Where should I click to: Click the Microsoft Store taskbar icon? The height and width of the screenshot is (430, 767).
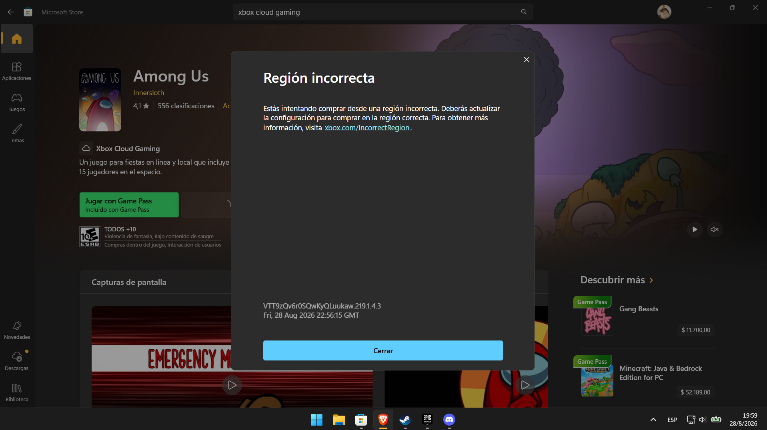361,420
